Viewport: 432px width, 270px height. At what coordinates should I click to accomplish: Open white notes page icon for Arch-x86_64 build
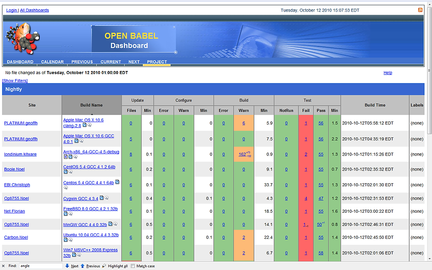point(66,157)
